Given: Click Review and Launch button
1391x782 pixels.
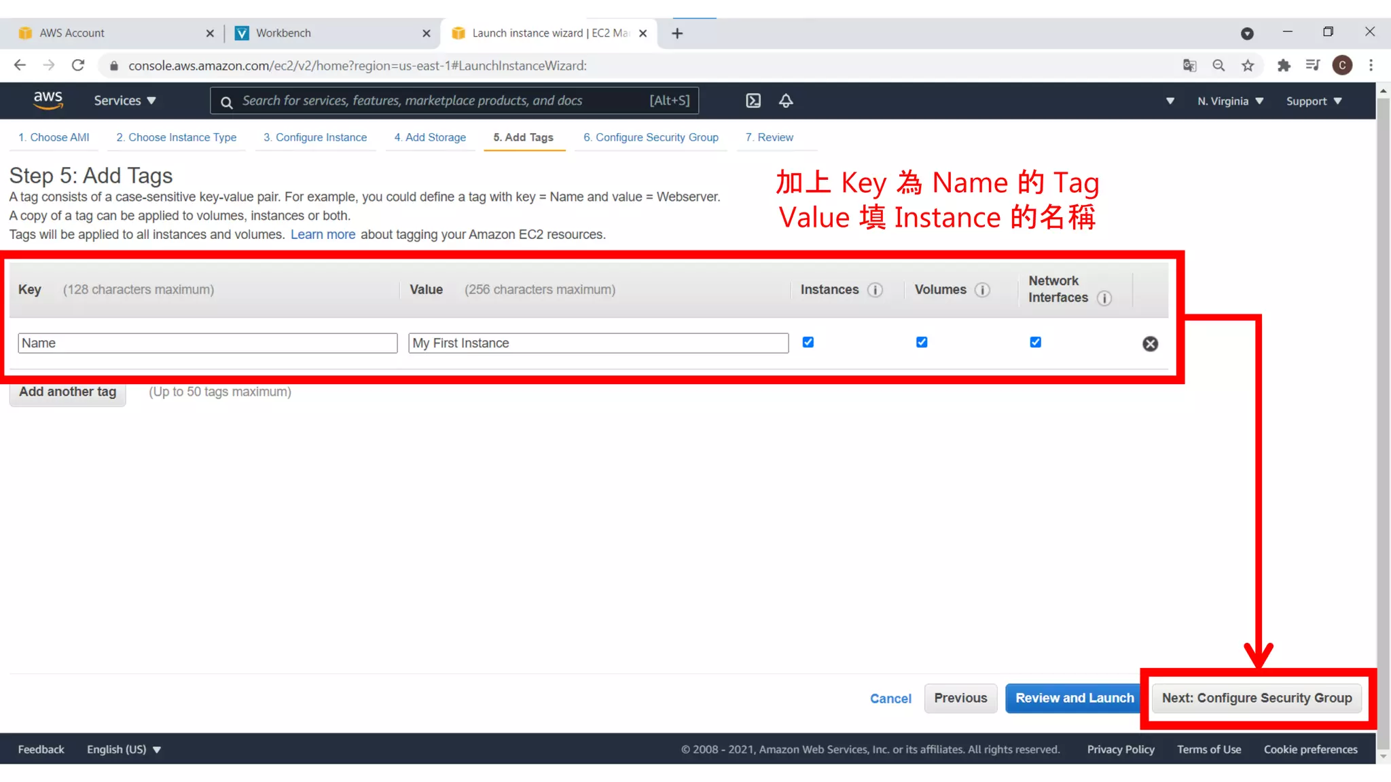Looking at the screenshot, I should point(1074,699).
